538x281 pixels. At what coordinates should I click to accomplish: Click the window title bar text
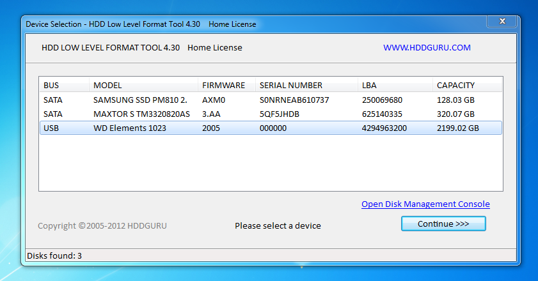[x=141, y=24]
